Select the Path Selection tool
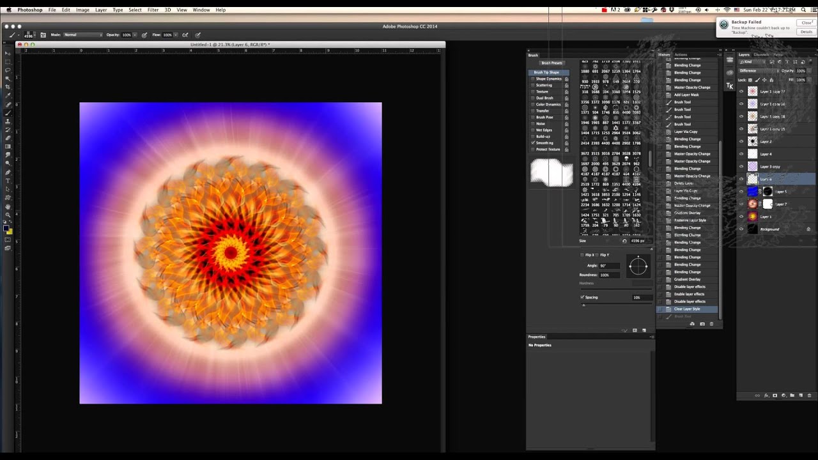 point(8,189)
